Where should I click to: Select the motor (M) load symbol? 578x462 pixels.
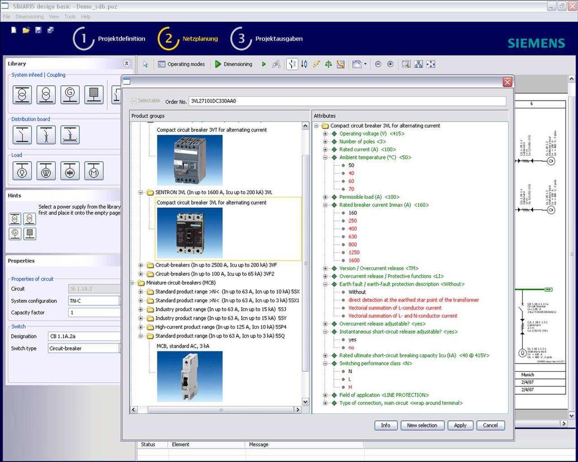point(94,171)
